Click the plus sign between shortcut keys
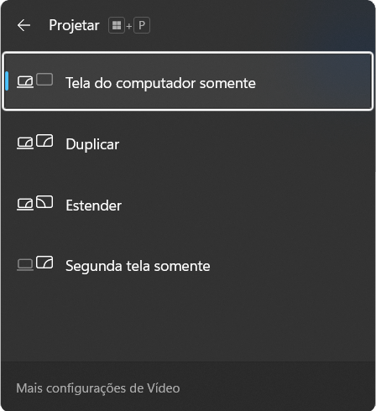Viewport: 376px width, 411px height. (129, 27)
